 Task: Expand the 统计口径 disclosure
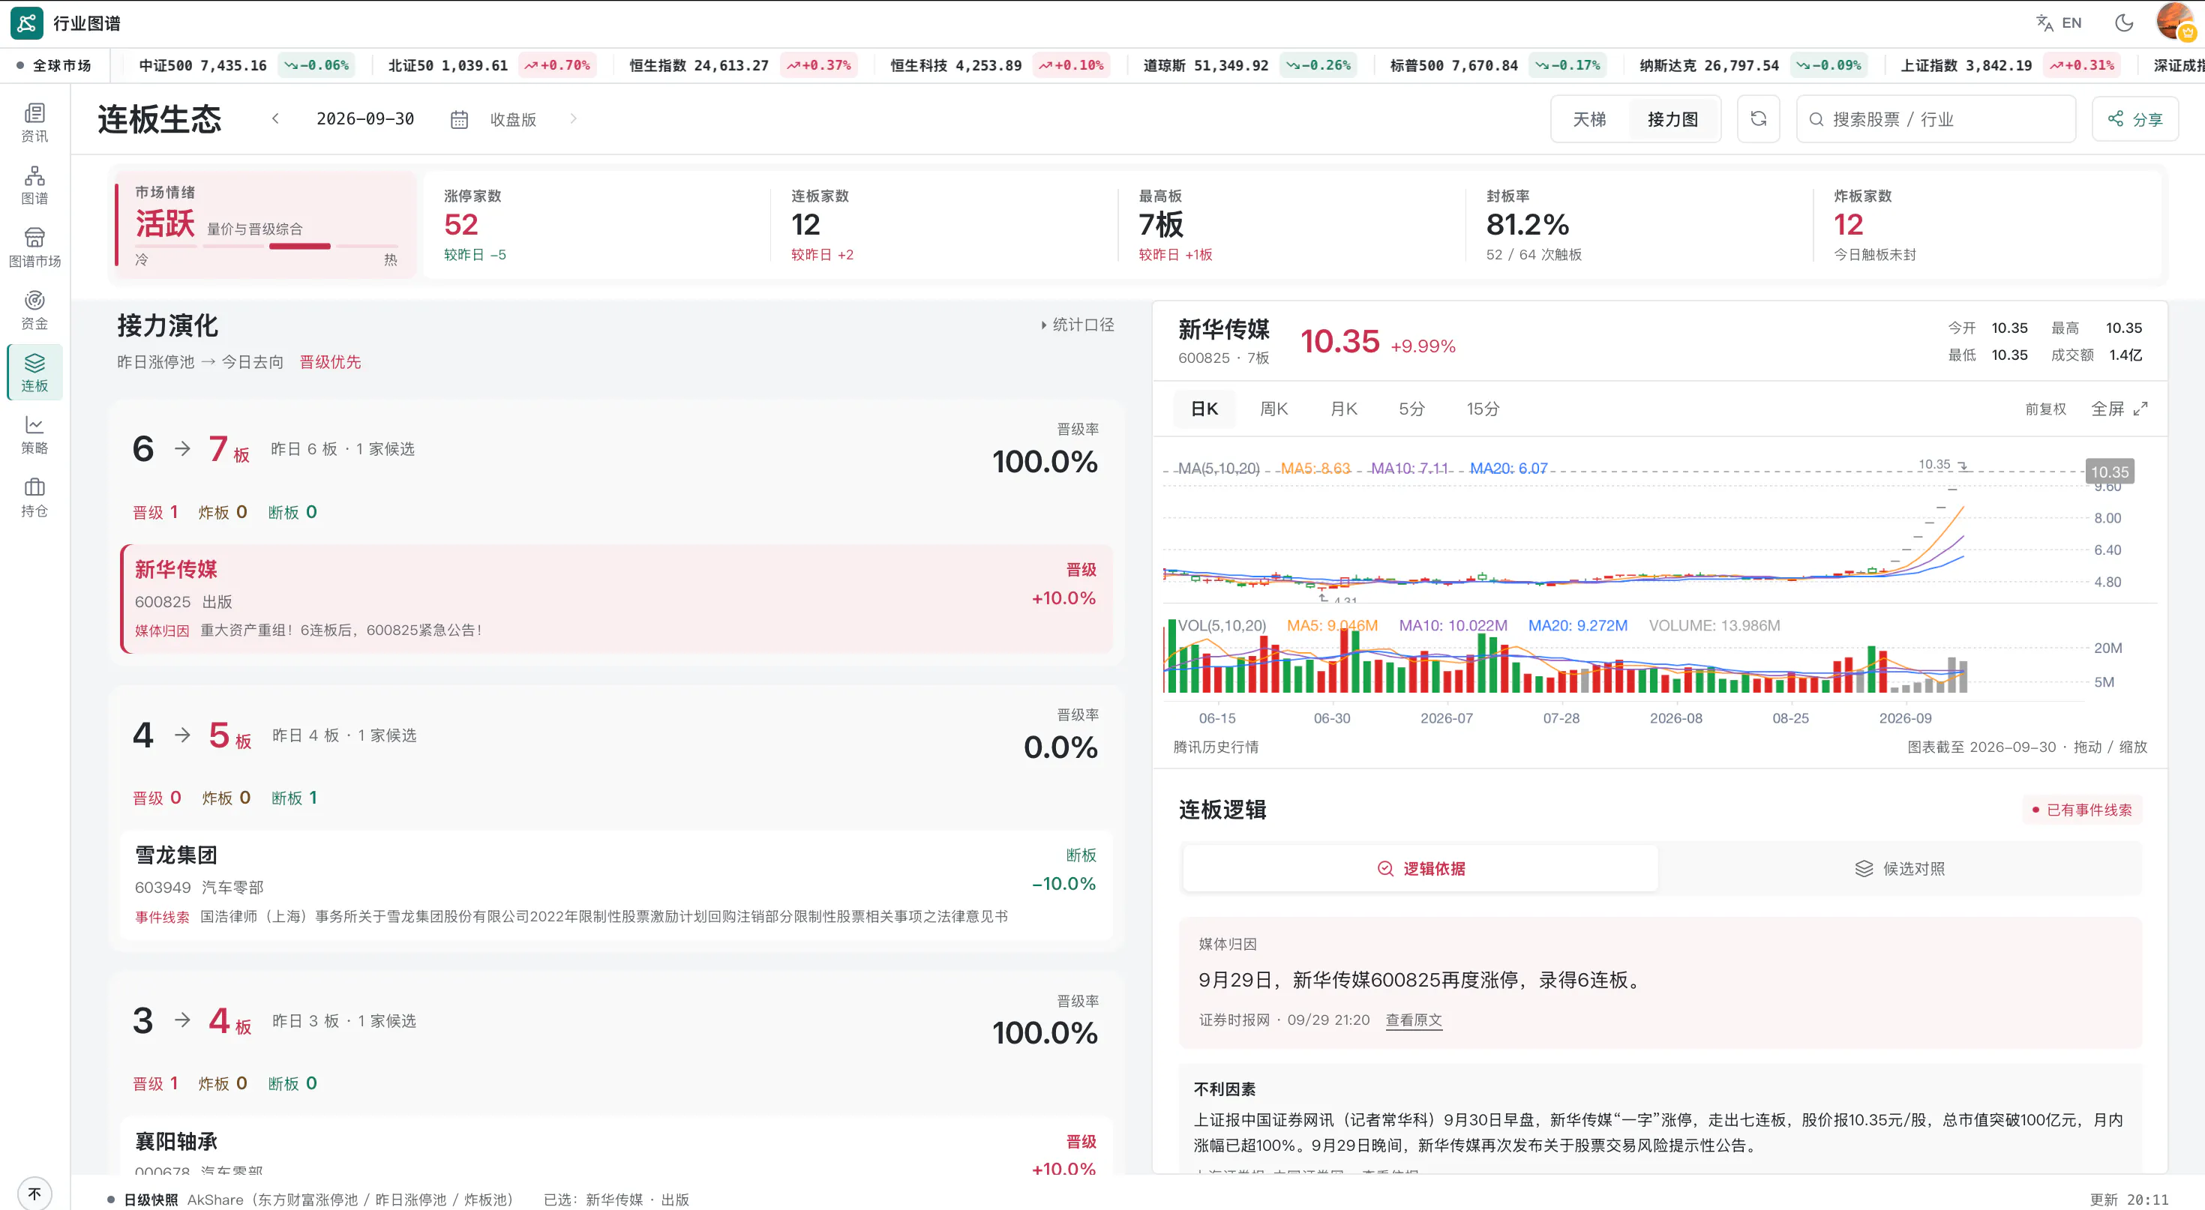(1077, 325)
